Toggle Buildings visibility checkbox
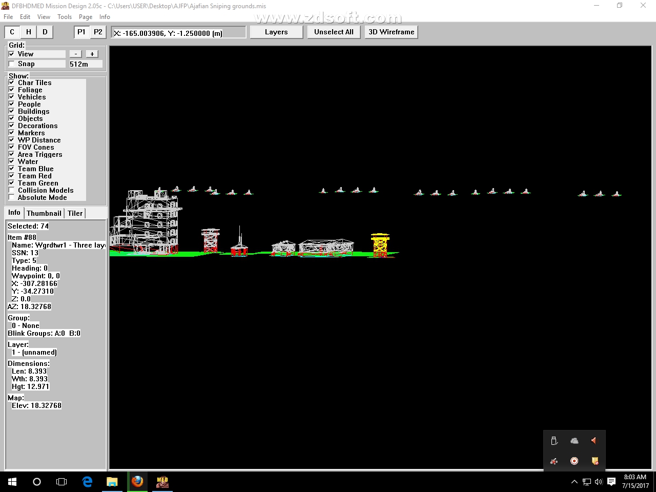The image size is (656, 492). coord(12,111)
